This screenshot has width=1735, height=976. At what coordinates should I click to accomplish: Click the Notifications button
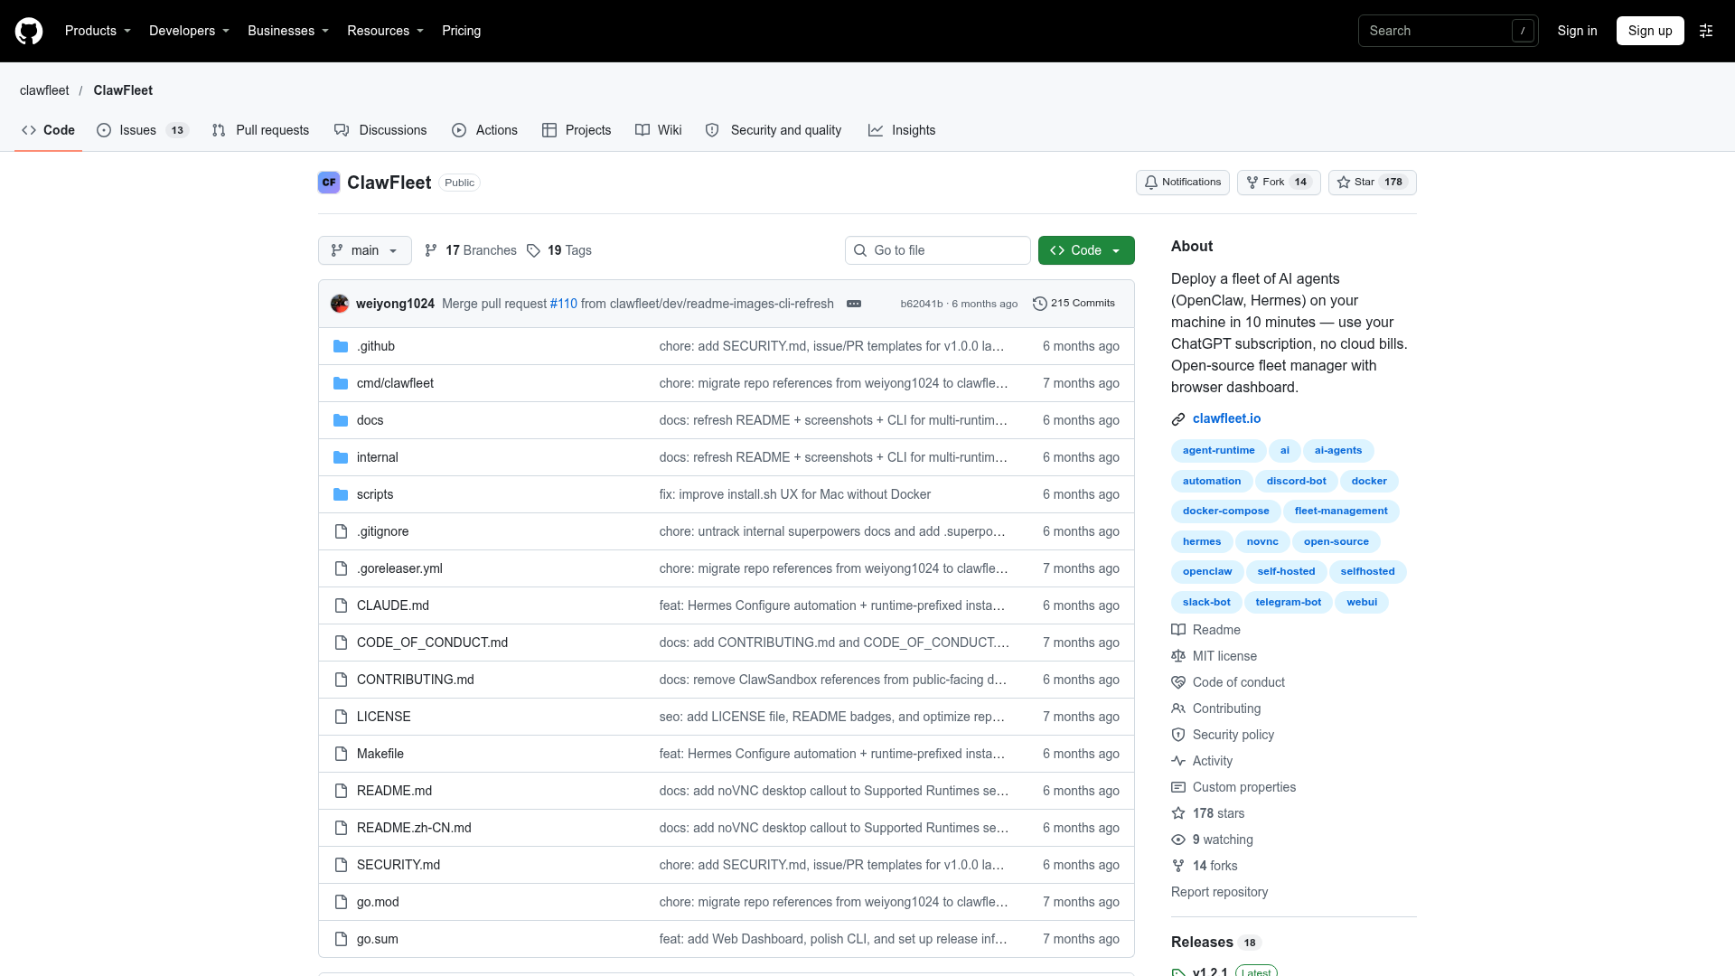[x=1183, y=183]
